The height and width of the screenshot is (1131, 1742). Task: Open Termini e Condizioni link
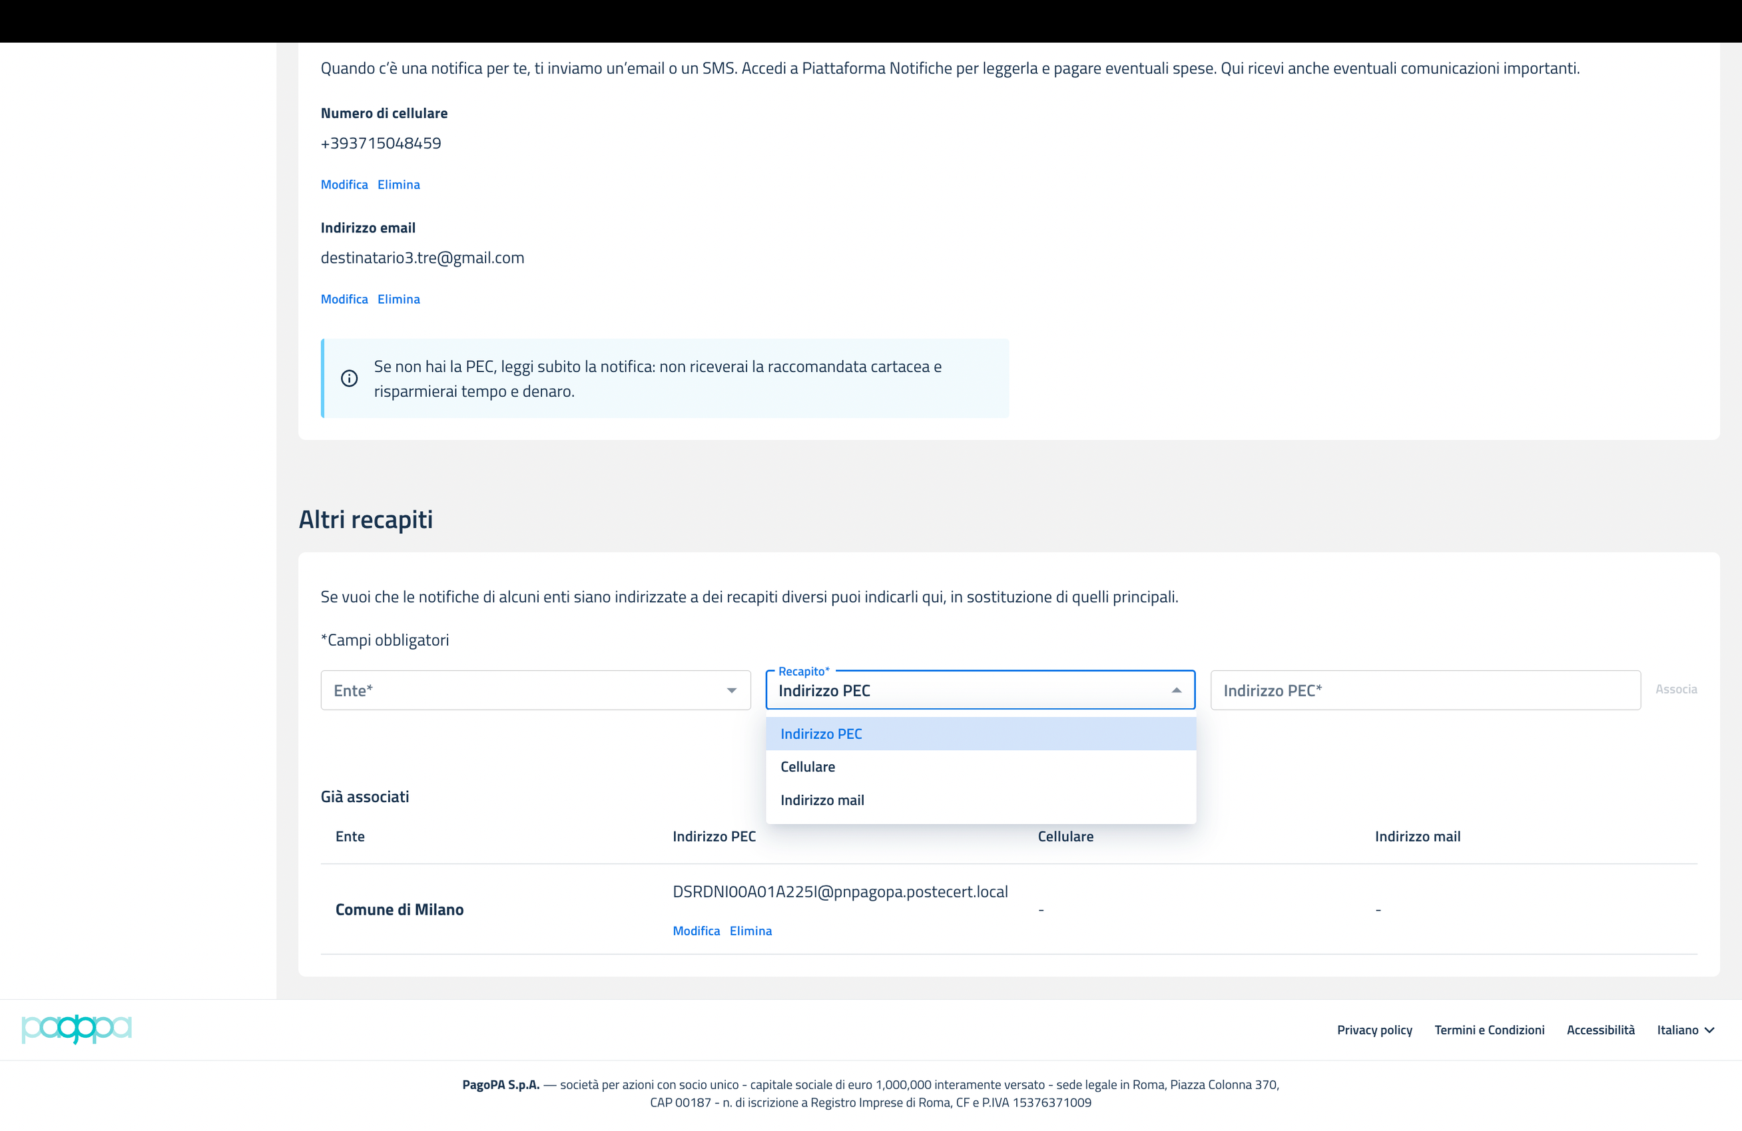(x=1489, y=1030)
